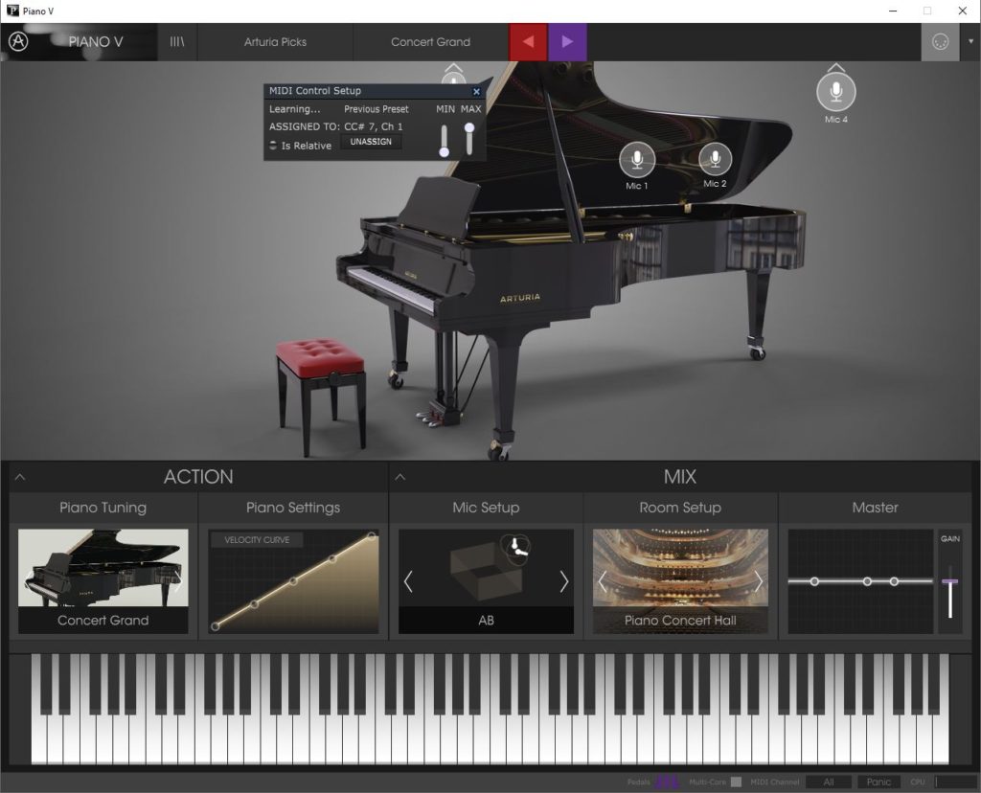Minimize the Piano V window

(x=893, y=11)
